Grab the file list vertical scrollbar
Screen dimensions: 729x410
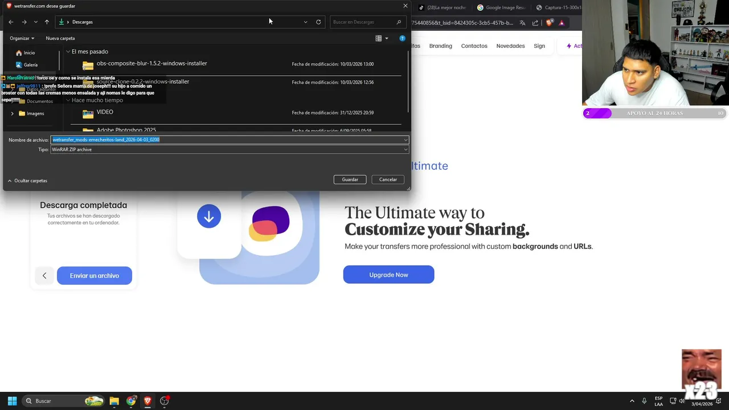point(408,83)
